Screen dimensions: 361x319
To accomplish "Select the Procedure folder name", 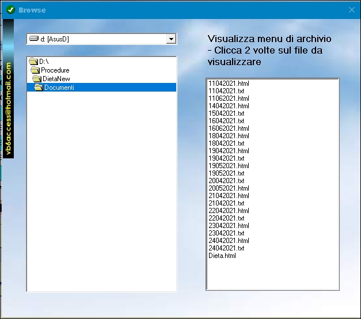I will pyautogui.click(x=55, y=70).
